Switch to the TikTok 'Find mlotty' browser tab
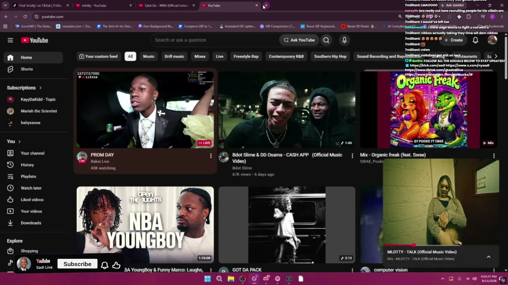Viewport: 508px width, 285px height. [x=40, y=6]
